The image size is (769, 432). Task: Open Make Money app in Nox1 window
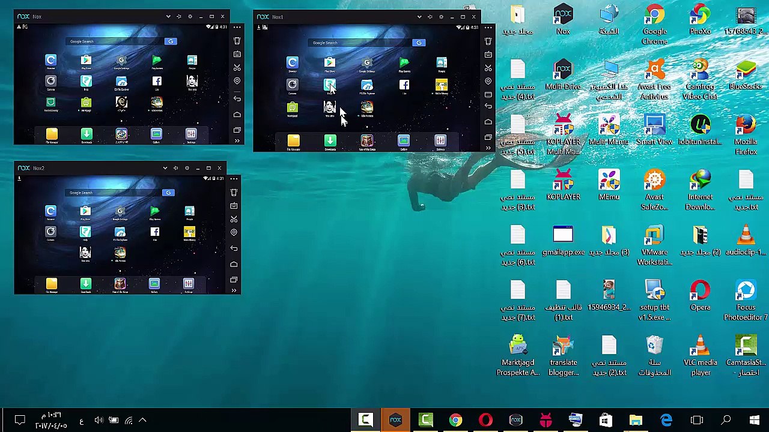click(x=441, y=85)
